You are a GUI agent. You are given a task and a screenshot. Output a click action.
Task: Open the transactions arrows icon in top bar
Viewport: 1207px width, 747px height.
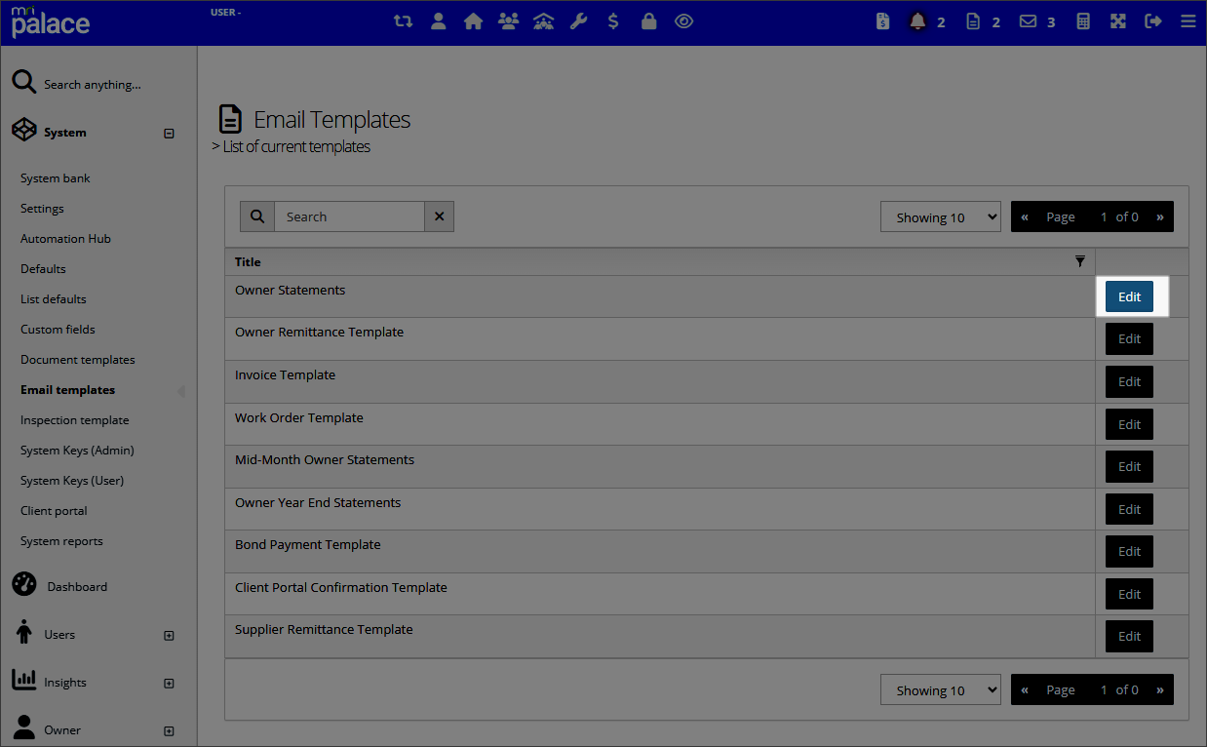pos(403,21)
